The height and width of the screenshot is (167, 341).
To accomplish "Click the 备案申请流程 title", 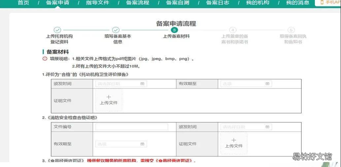I will tap(176, 24).
